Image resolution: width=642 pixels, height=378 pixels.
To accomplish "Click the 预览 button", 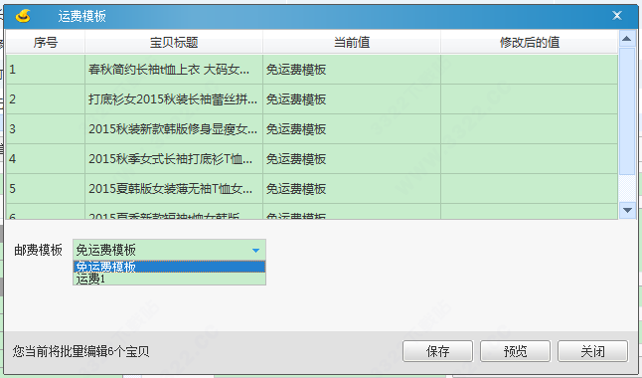I will click(515, 351).
